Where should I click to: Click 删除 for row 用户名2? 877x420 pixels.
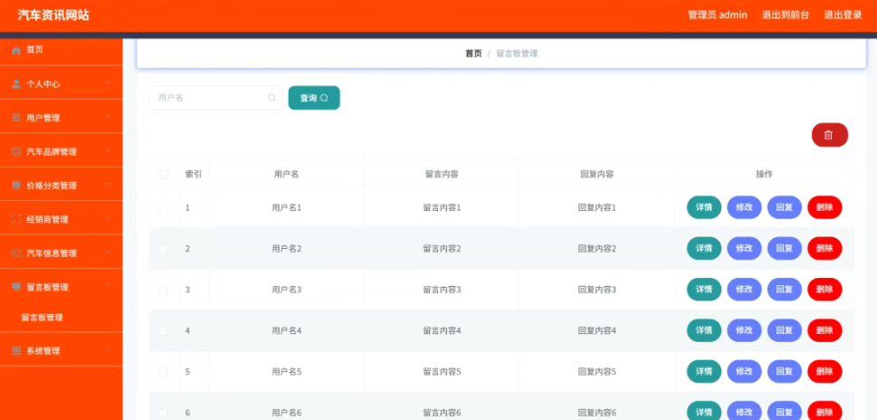tap(825, 248)
